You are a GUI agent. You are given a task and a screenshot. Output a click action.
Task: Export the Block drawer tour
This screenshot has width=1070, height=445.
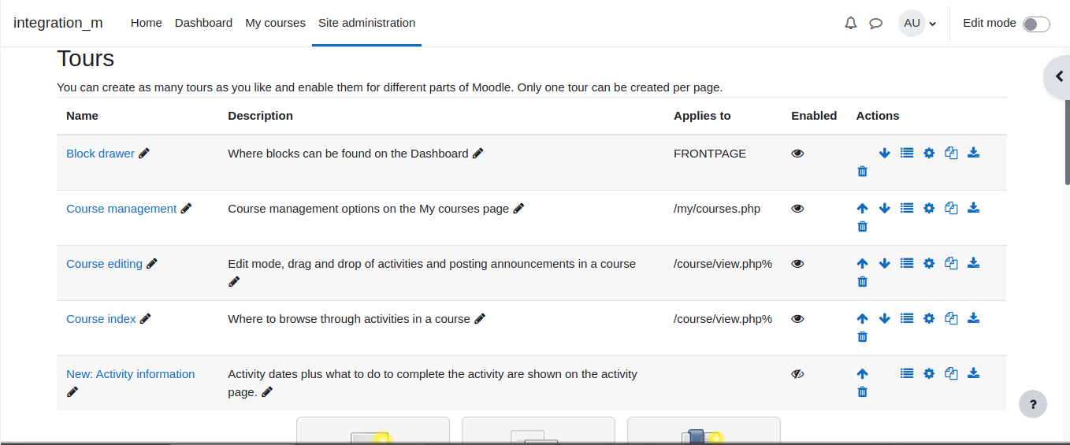973,153
